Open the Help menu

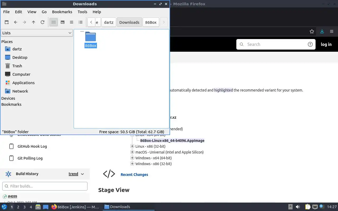(x=97, y=12)
